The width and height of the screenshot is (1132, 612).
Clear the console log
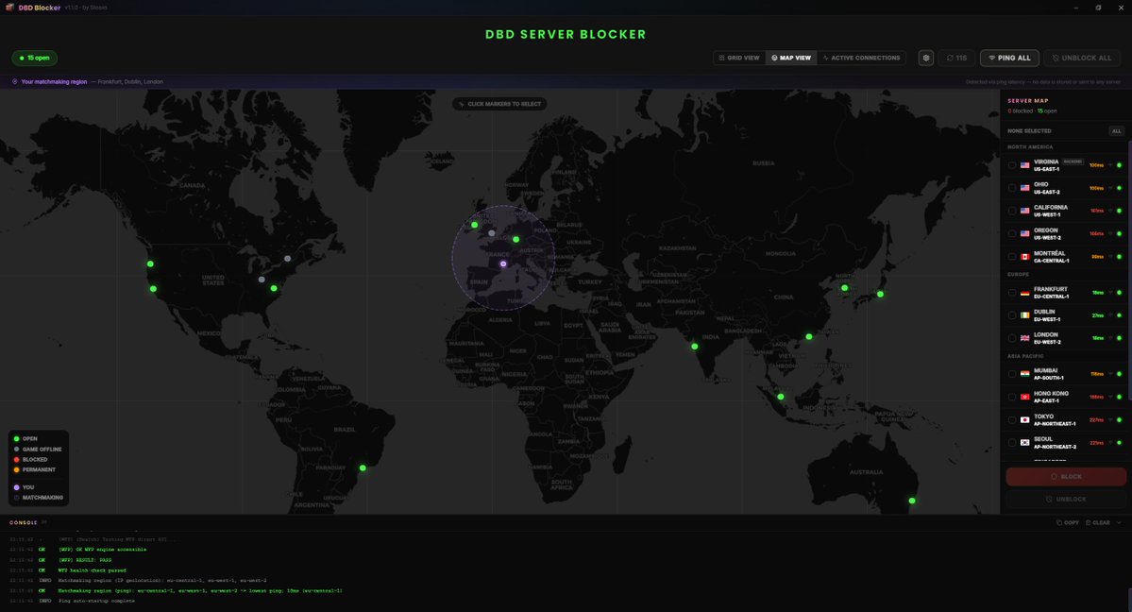click(x=1097, y=522)
